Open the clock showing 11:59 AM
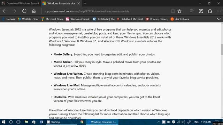 (206, 122)
